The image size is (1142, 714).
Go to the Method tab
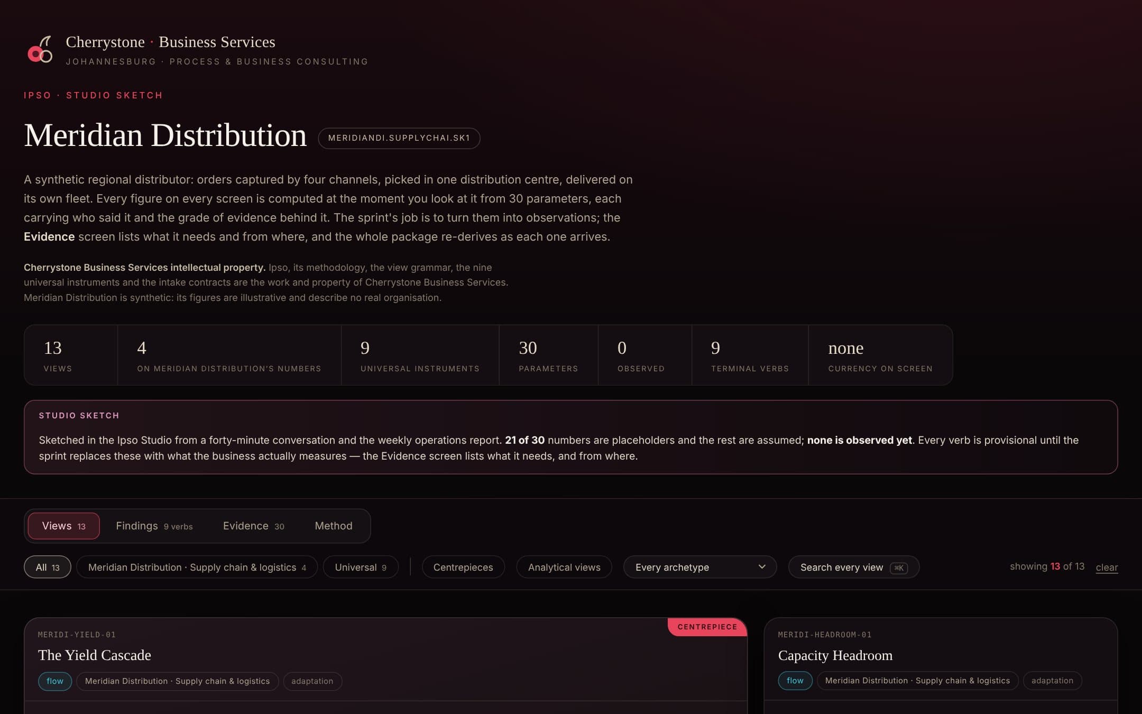pyautogui.click(x=333, y=526)
